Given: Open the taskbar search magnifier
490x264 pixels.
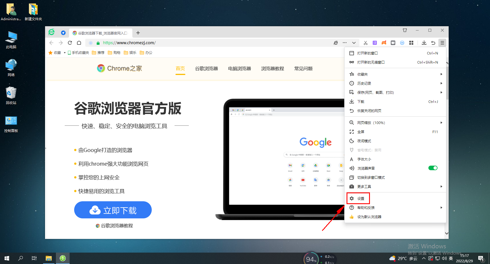Looking at the screenshot, I should pos(21,258).
